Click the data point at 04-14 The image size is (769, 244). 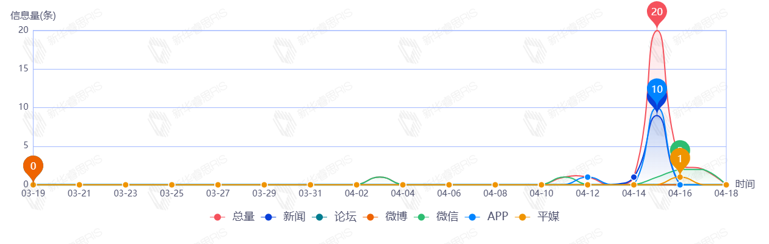634,178
